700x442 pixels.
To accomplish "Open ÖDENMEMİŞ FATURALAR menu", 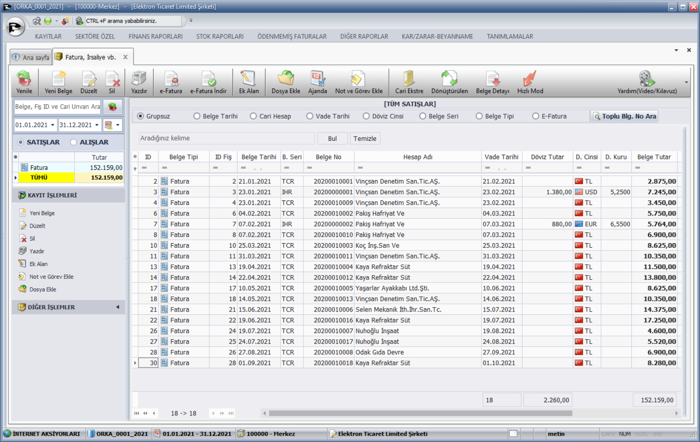I will [x=292, y=37].
